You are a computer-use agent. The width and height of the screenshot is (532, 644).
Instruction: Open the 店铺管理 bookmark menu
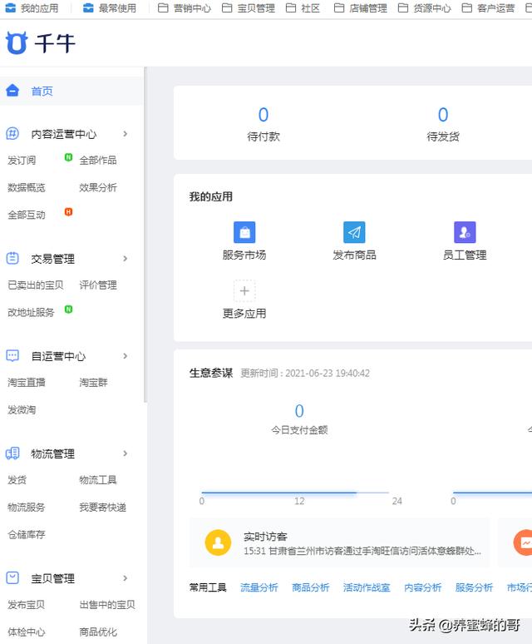[x=368, y=8]
